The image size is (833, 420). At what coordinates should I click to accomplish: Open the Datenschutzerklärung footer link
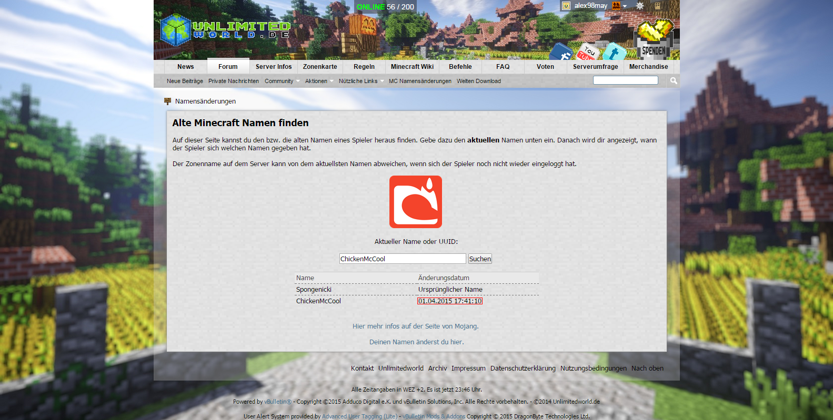pos(523,368)
